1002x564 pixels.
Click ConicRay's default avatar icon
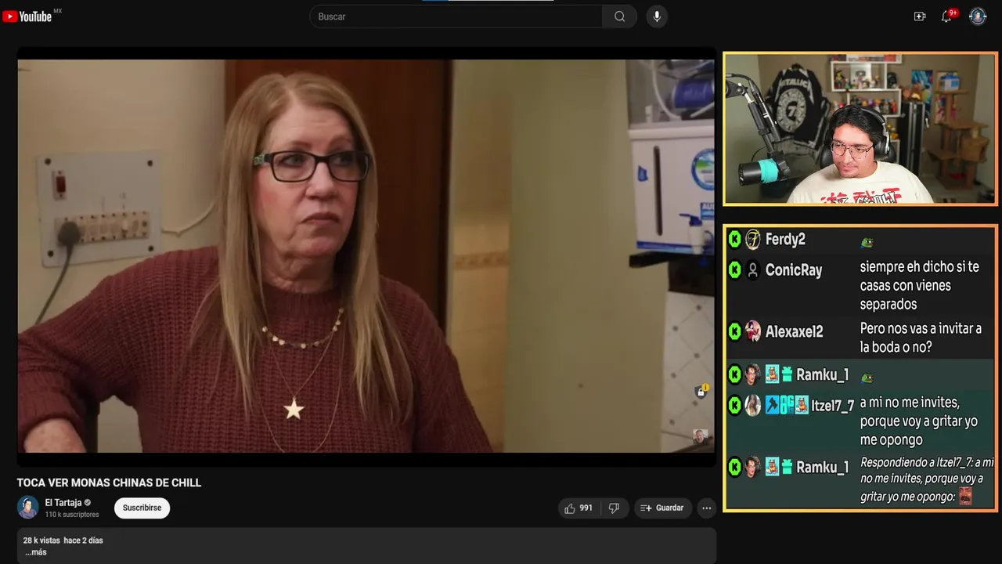coord(753,270)
